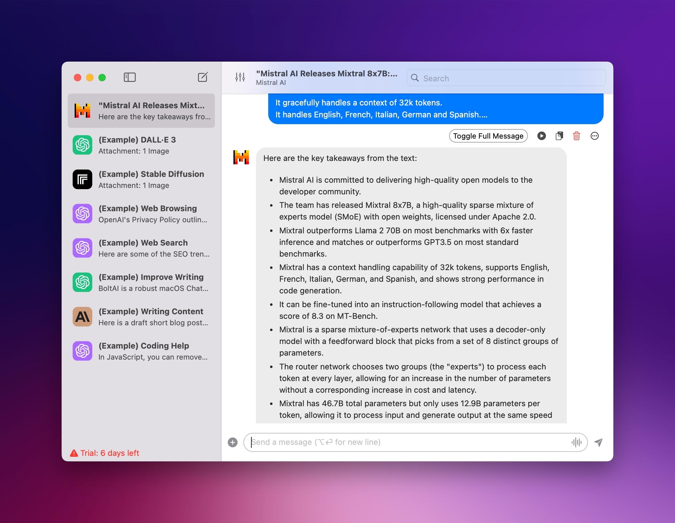Play the message aloud with speaker button
This screenshot has height=523, width=675.
click(x=541, y=136)
